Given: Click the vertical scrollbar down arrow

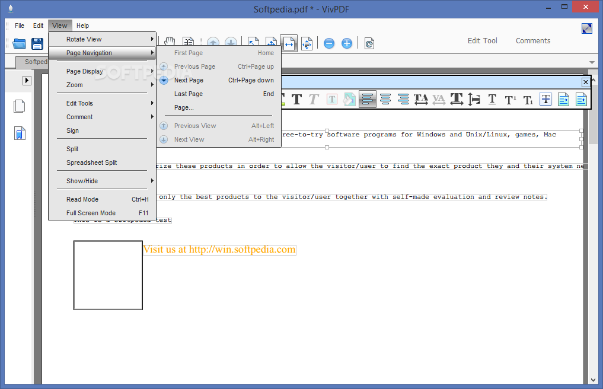Looking at the screenshot, I should click(593, 380).
